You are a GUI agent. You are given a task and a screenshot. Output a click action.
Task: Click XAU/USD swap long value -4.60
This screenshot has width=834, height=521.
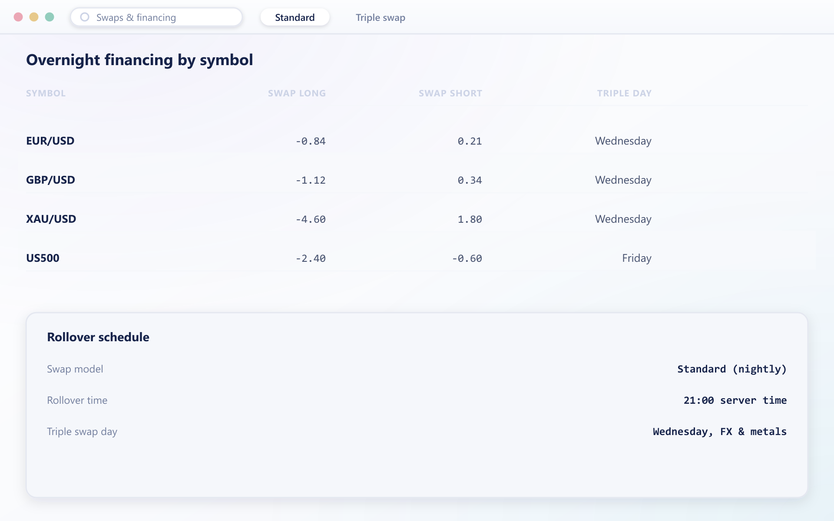[x=311, y=219]
